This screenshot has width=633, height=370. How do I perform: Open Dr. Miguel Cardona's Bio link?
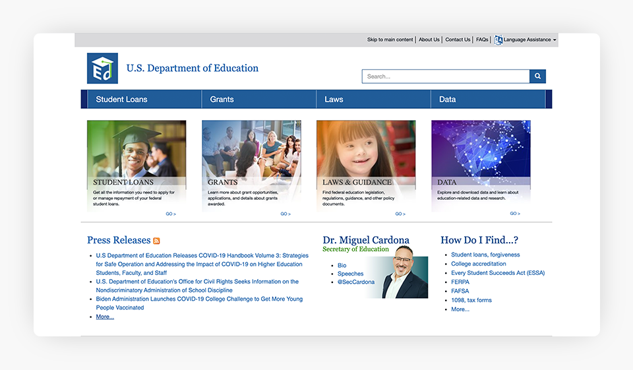pyautogui.click(x=342, y=265)
